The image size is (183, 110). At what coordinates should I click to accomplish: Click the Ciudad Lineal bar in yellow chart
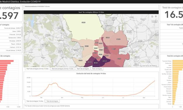177,70
